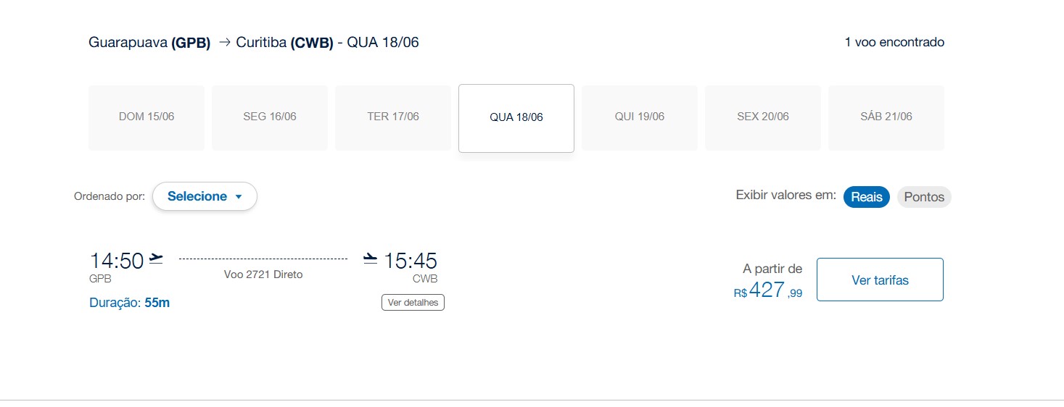
Task: Click the Ver tarifas button
Action: click(x=880, y=280)
